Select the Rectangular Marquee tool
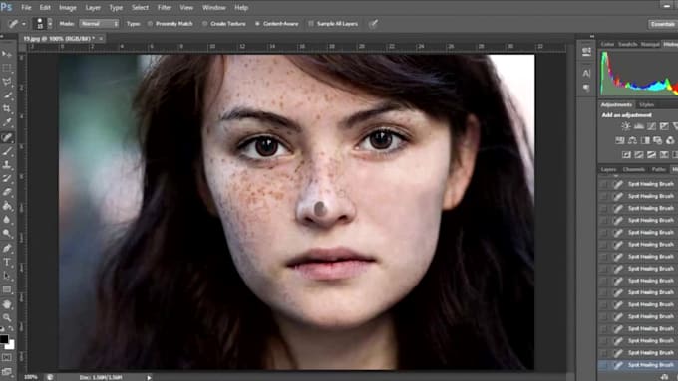 7,68
